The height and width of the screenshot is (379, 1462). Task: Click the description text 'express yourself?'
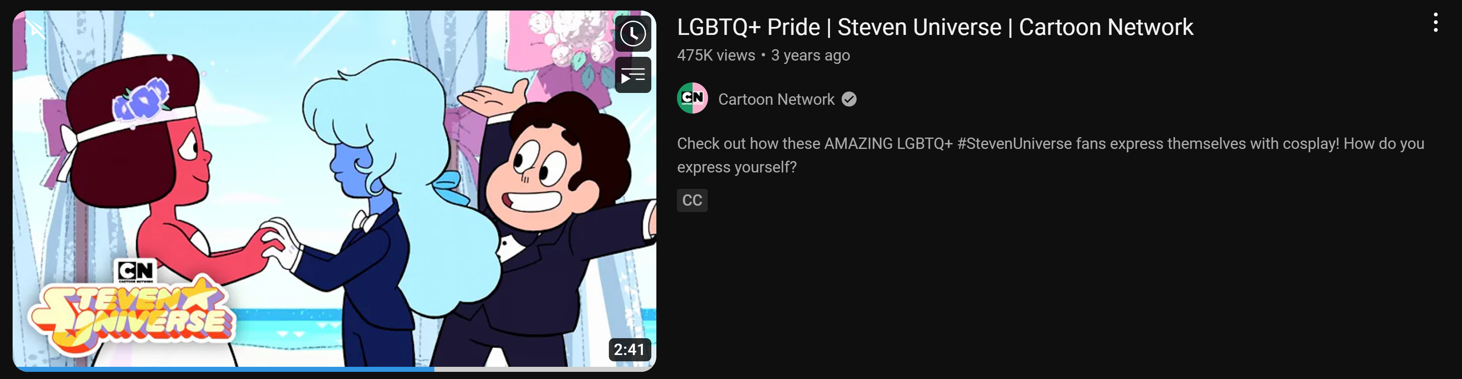click(737, 167)
